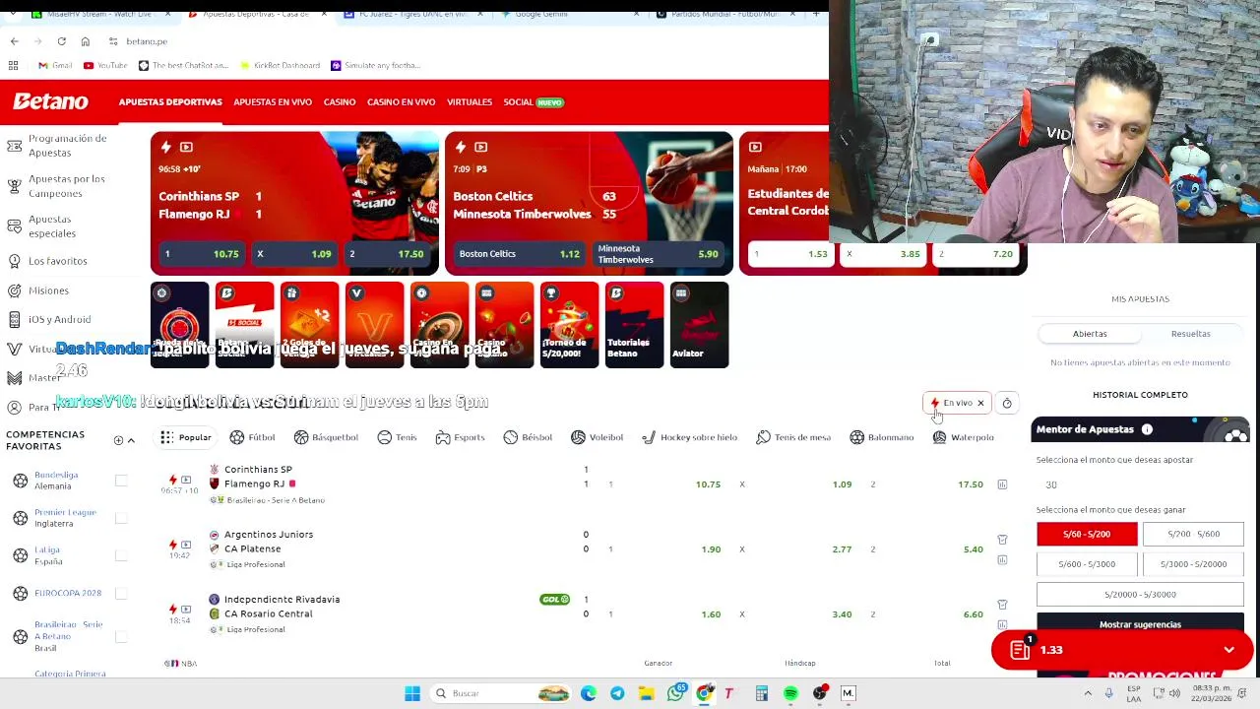Bet Boston Celtics at 1.12

[x=519, y=254]
